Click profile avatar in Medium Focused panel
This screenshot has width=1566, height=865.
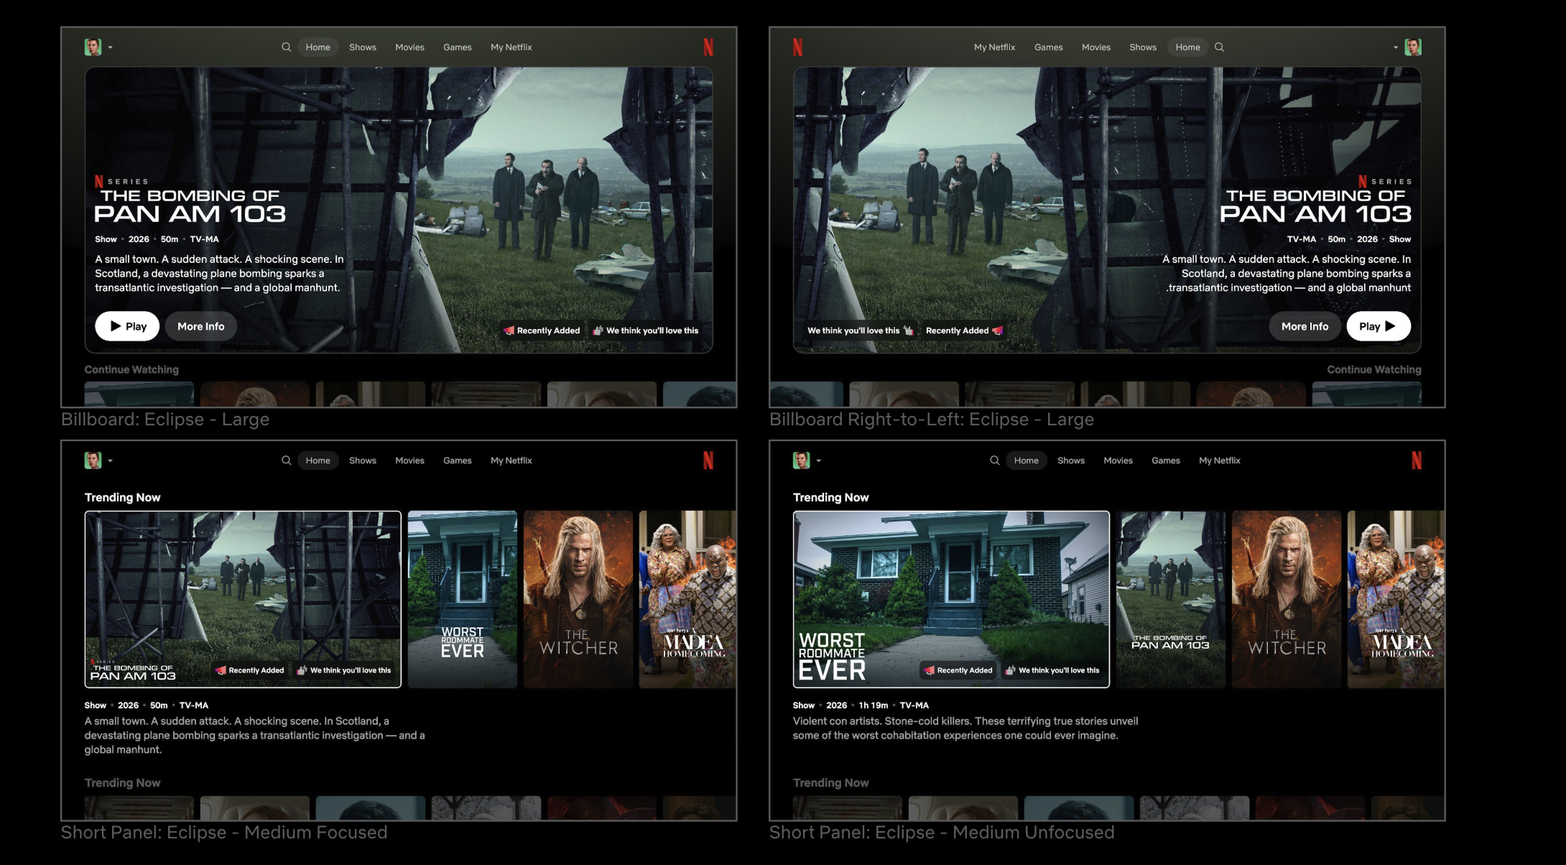[x=93, y=461]
